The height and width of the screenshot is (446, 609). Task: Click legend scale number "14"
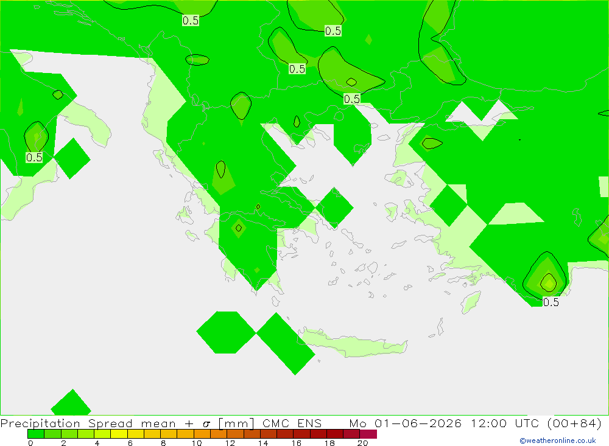tap(263, 443)
